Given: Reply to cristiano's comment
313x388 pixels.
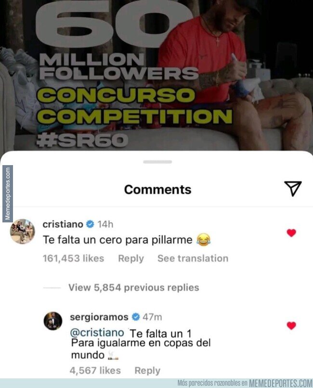Looking at the screenshot, I should coord(131,259).
